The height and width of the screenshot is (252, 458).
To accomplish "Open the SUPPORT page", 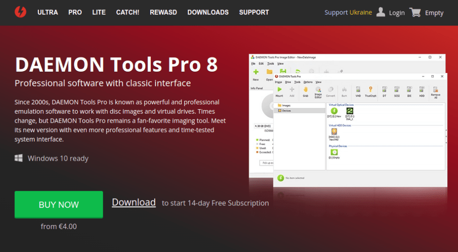I will tap(254, 13).
